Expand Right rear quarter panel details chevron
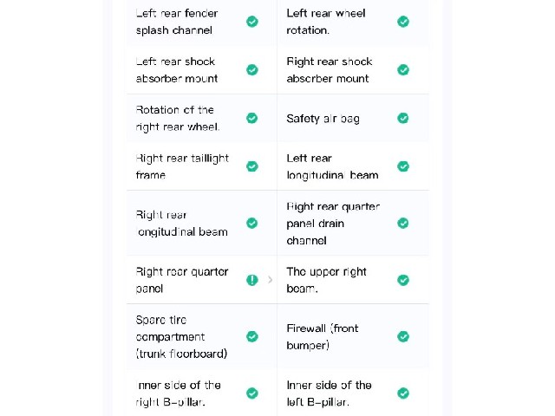The image size is (555, 416). coord(270,280)
